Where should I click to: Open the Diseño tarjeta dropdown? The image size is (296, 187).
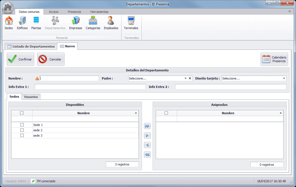(x=284, y=78)
